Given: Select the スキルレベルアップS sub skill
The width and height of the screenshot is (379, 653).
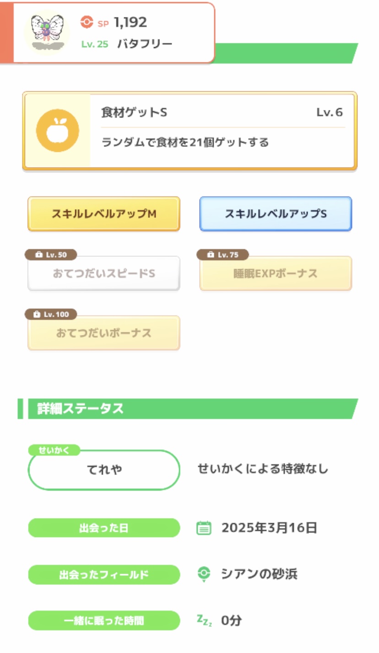Looking at the screenshot, I should (x=276, y=214).
